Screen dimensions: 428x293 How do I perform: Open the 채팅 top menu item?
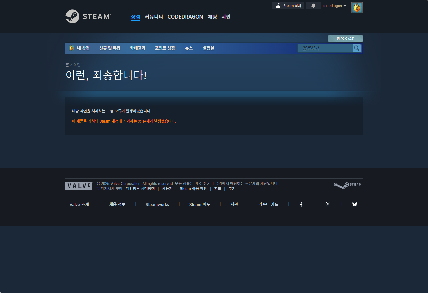212,17
